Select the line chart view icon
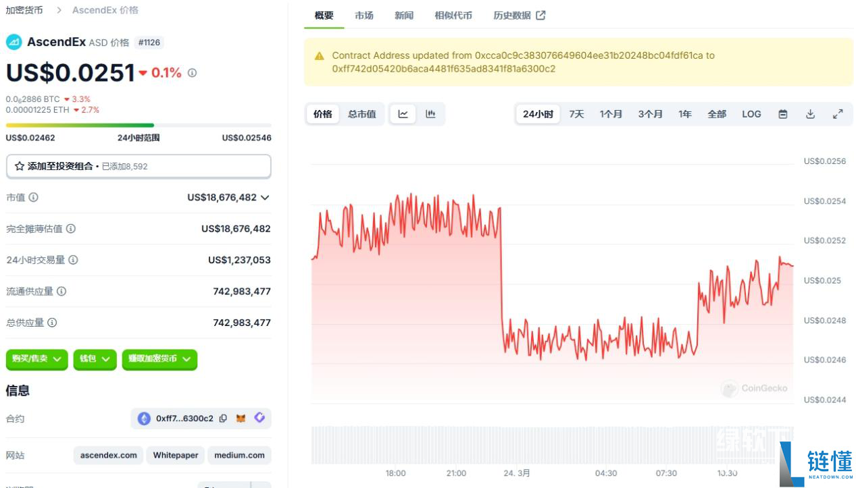 pos(403,114)
